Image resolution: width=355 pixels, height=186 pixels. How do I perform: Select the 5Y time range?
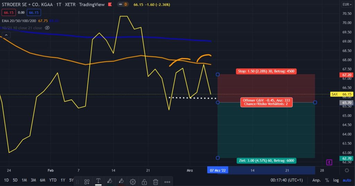tap(71, 180)
